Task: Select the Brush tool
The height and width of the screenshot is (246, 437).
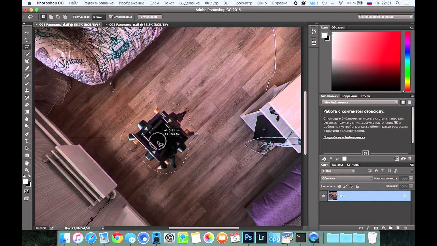Action: (x=27, y=83)
